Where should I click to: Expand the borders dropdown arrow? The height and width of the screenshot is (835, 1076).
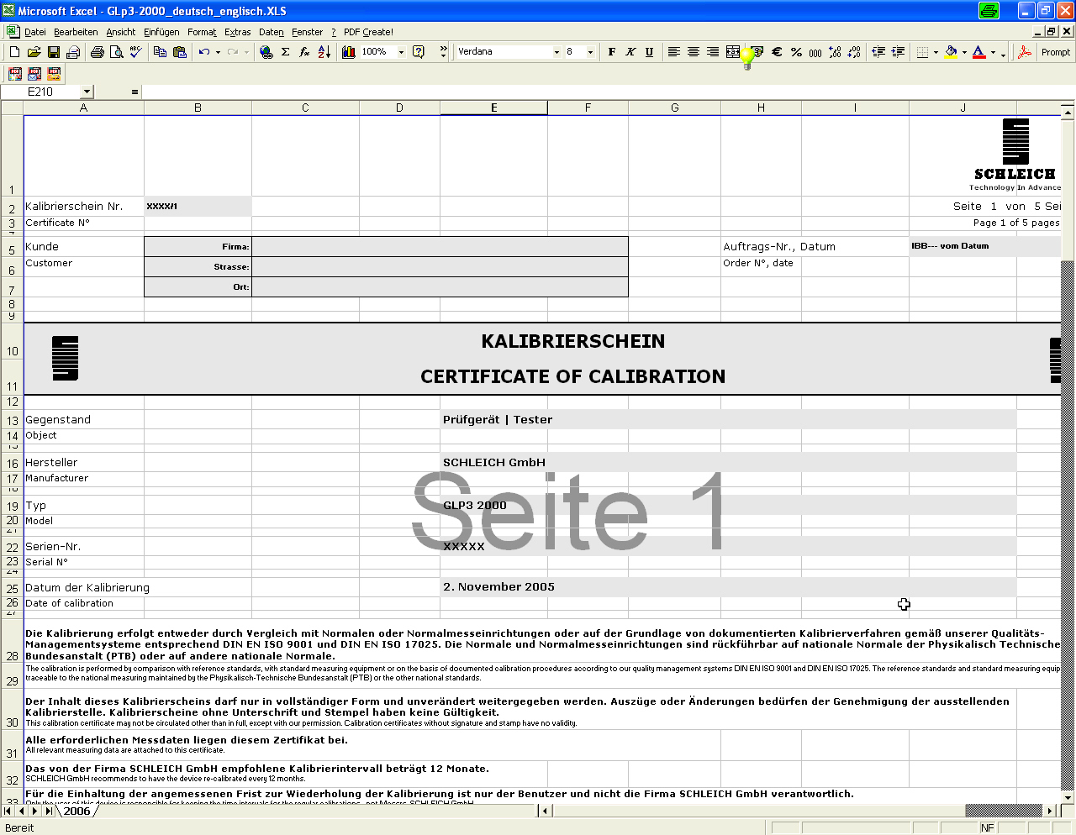(936, 52)
